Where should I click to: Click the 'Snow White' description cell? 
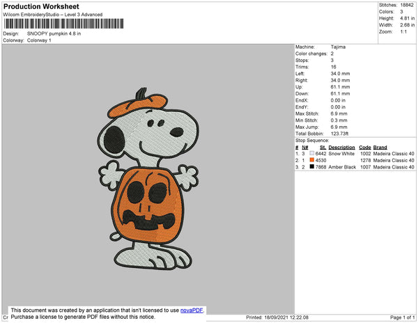tap(341, 154)
